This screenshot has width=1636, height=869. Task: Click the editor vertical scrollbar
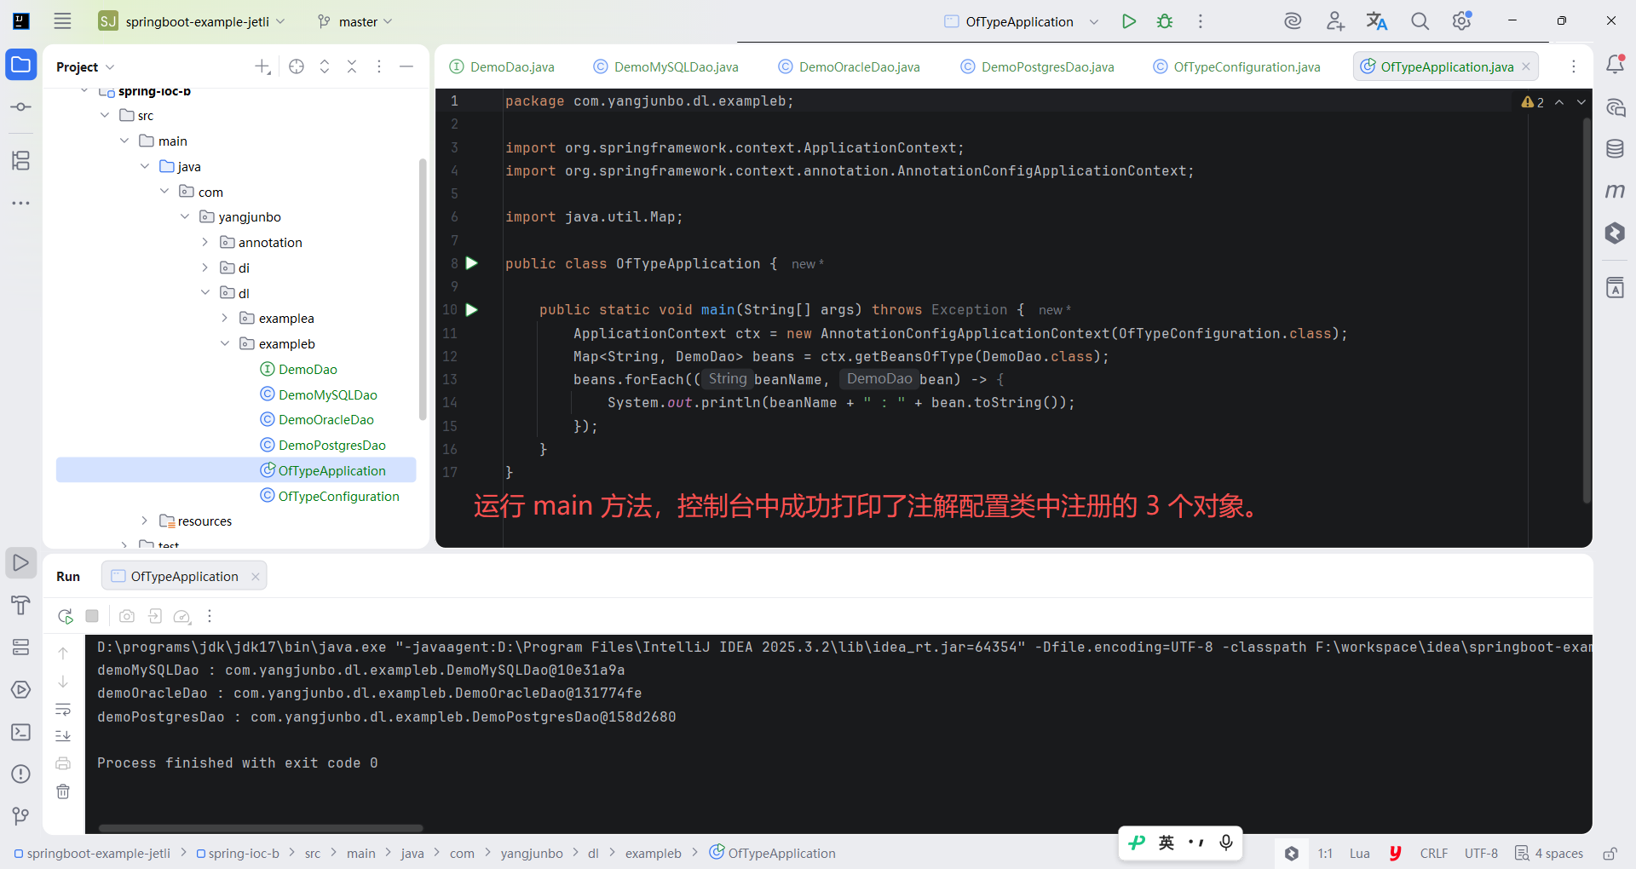1587,311
